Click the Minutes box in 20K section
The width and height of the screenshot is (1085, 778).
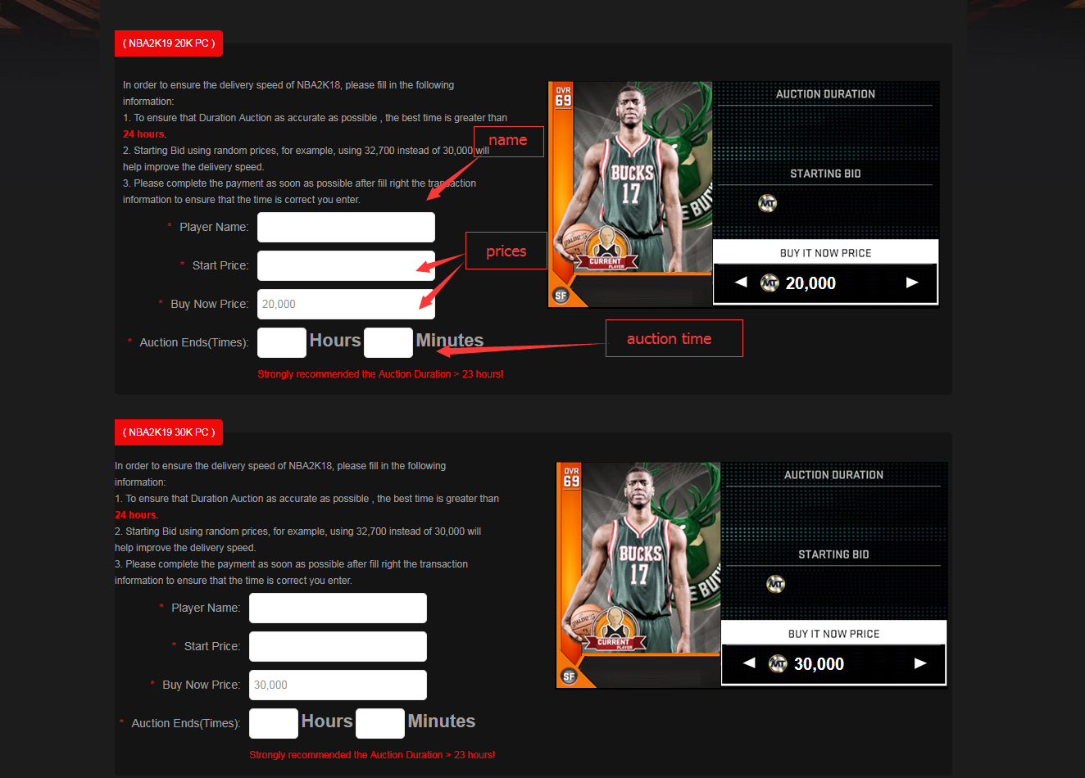click(388, 342)
